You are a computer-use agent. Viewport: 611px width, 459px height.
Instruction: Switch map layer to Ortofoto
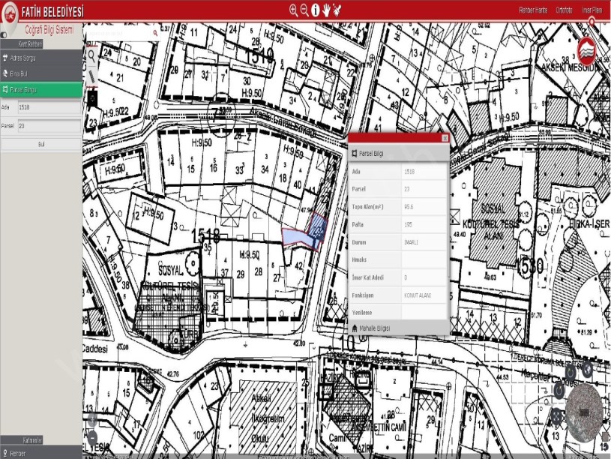564,10
